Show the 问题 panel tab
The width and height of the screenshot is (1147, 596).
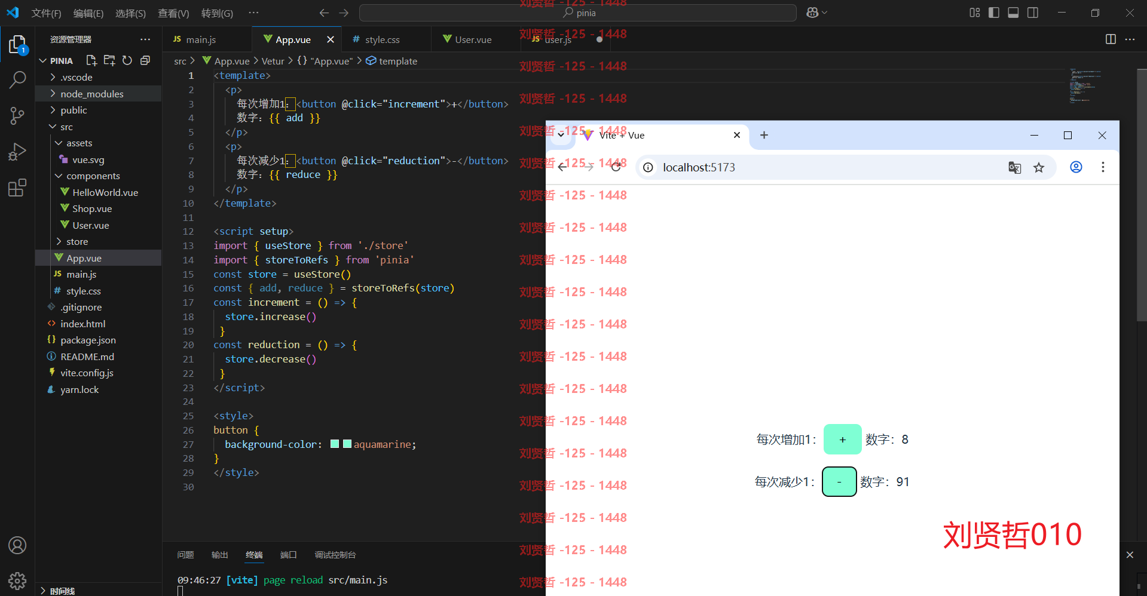tap(185, 555)
